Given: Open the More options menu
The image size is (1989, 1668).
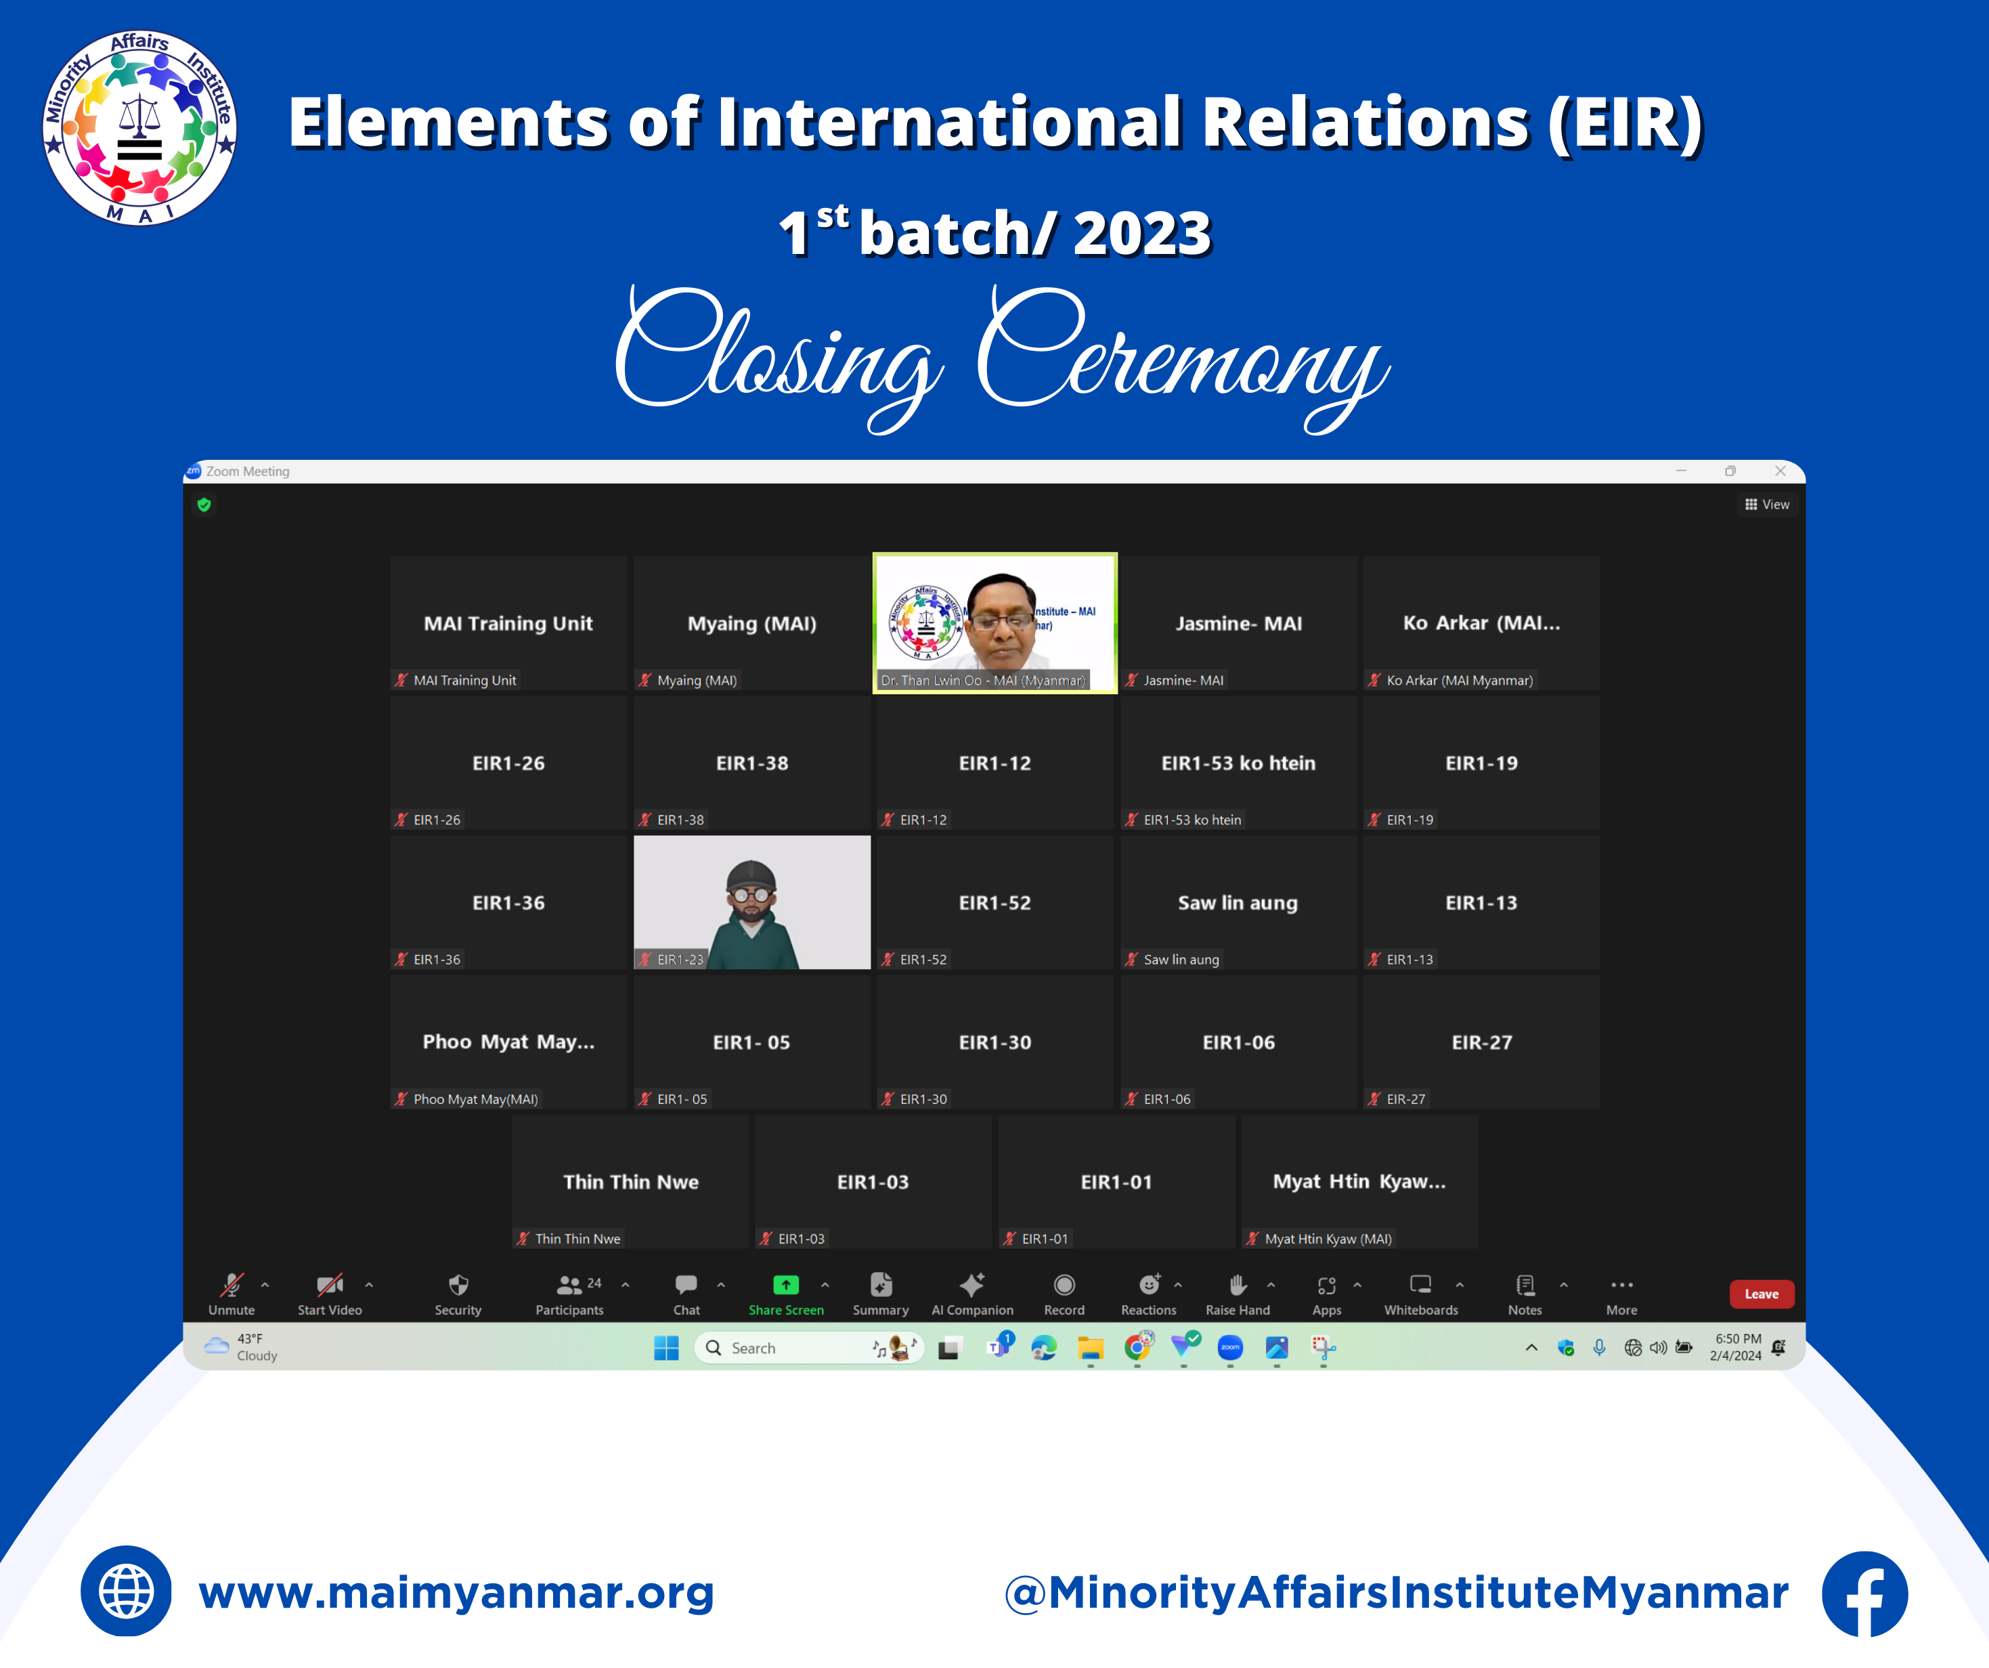Looking at the screenshot, I should click(x=1621, y=1295).
